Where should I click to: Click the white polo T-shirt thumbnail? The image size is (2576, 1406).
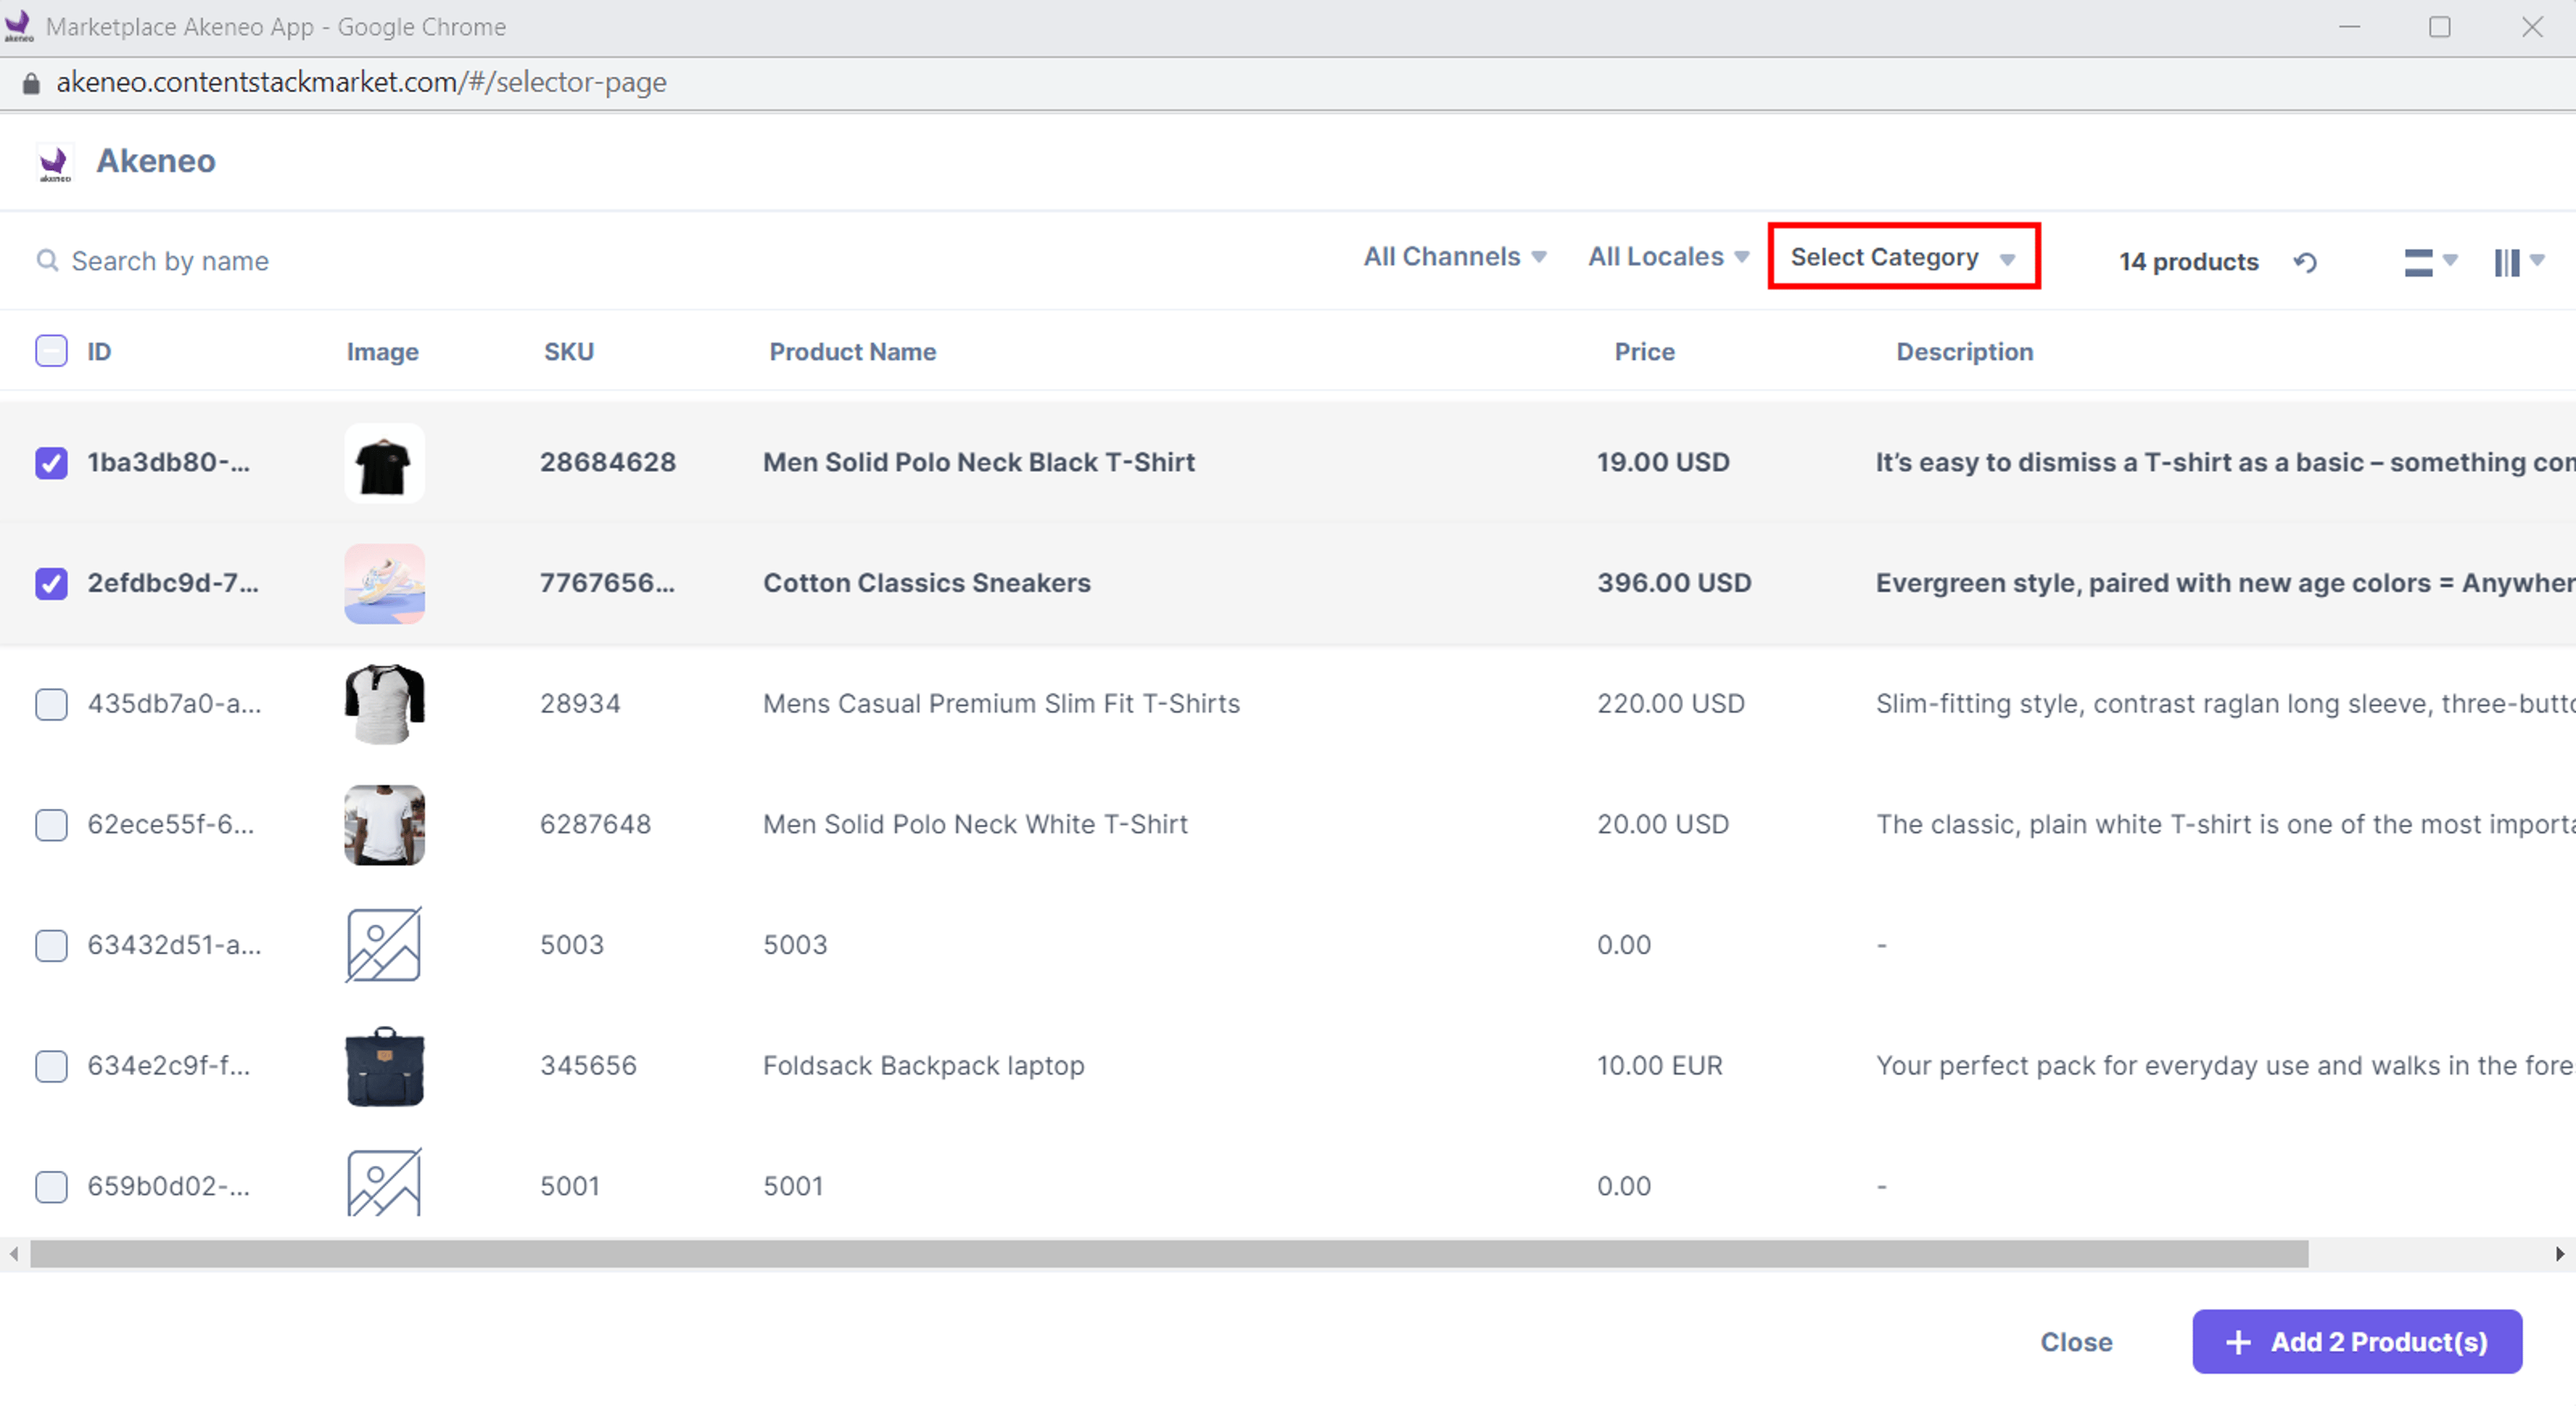(x=384, y=825)
